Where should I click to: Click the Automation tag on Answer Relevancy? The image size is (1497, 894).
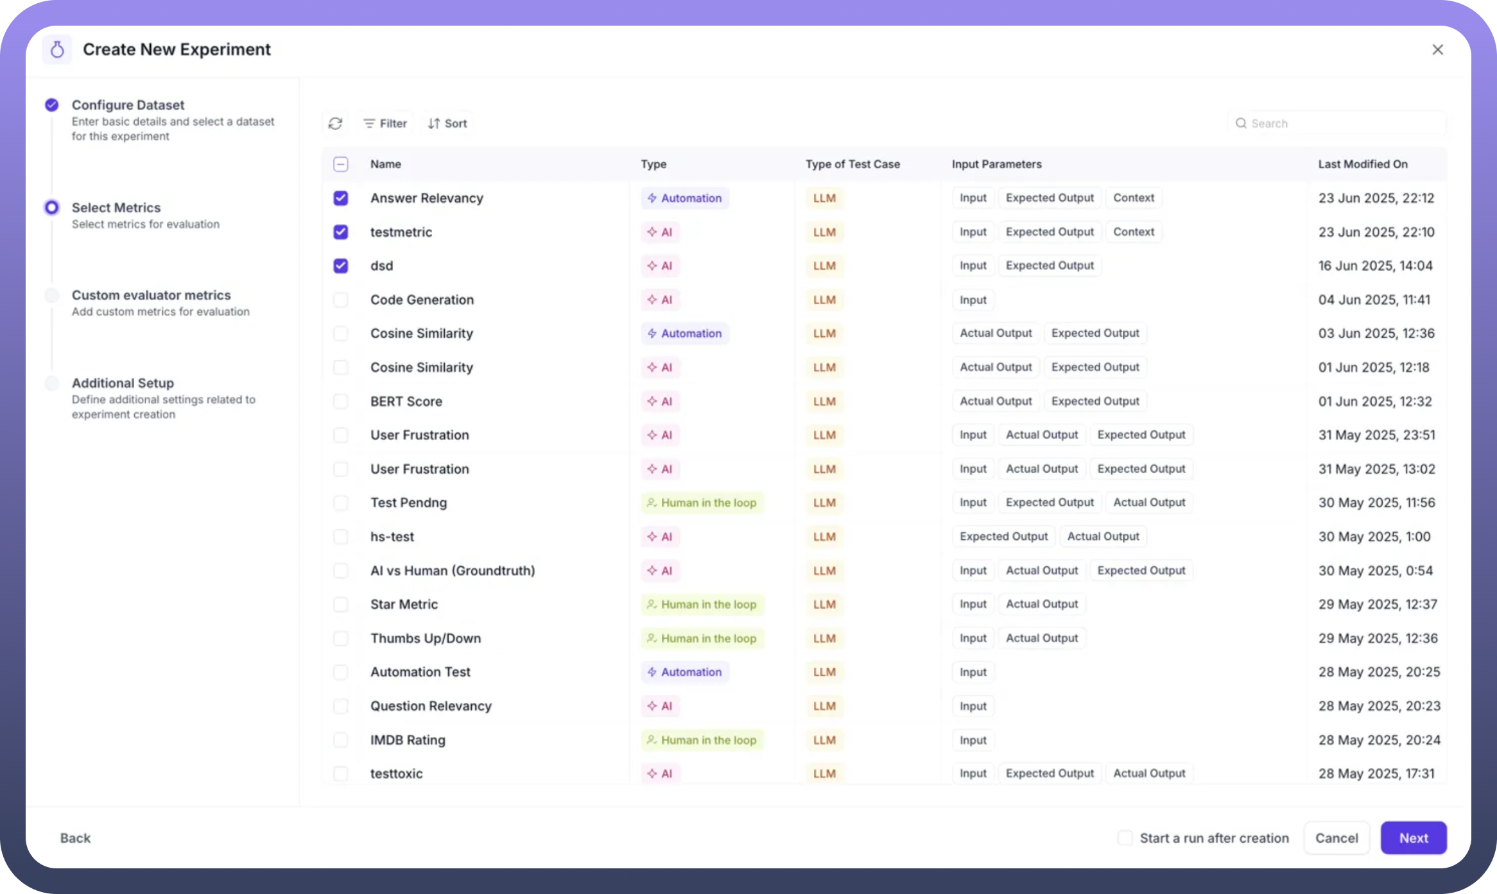pos(684,198)
